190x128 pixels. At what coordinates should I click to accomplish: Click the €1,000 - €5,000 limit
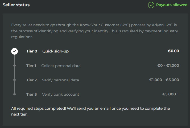[164, 80]
